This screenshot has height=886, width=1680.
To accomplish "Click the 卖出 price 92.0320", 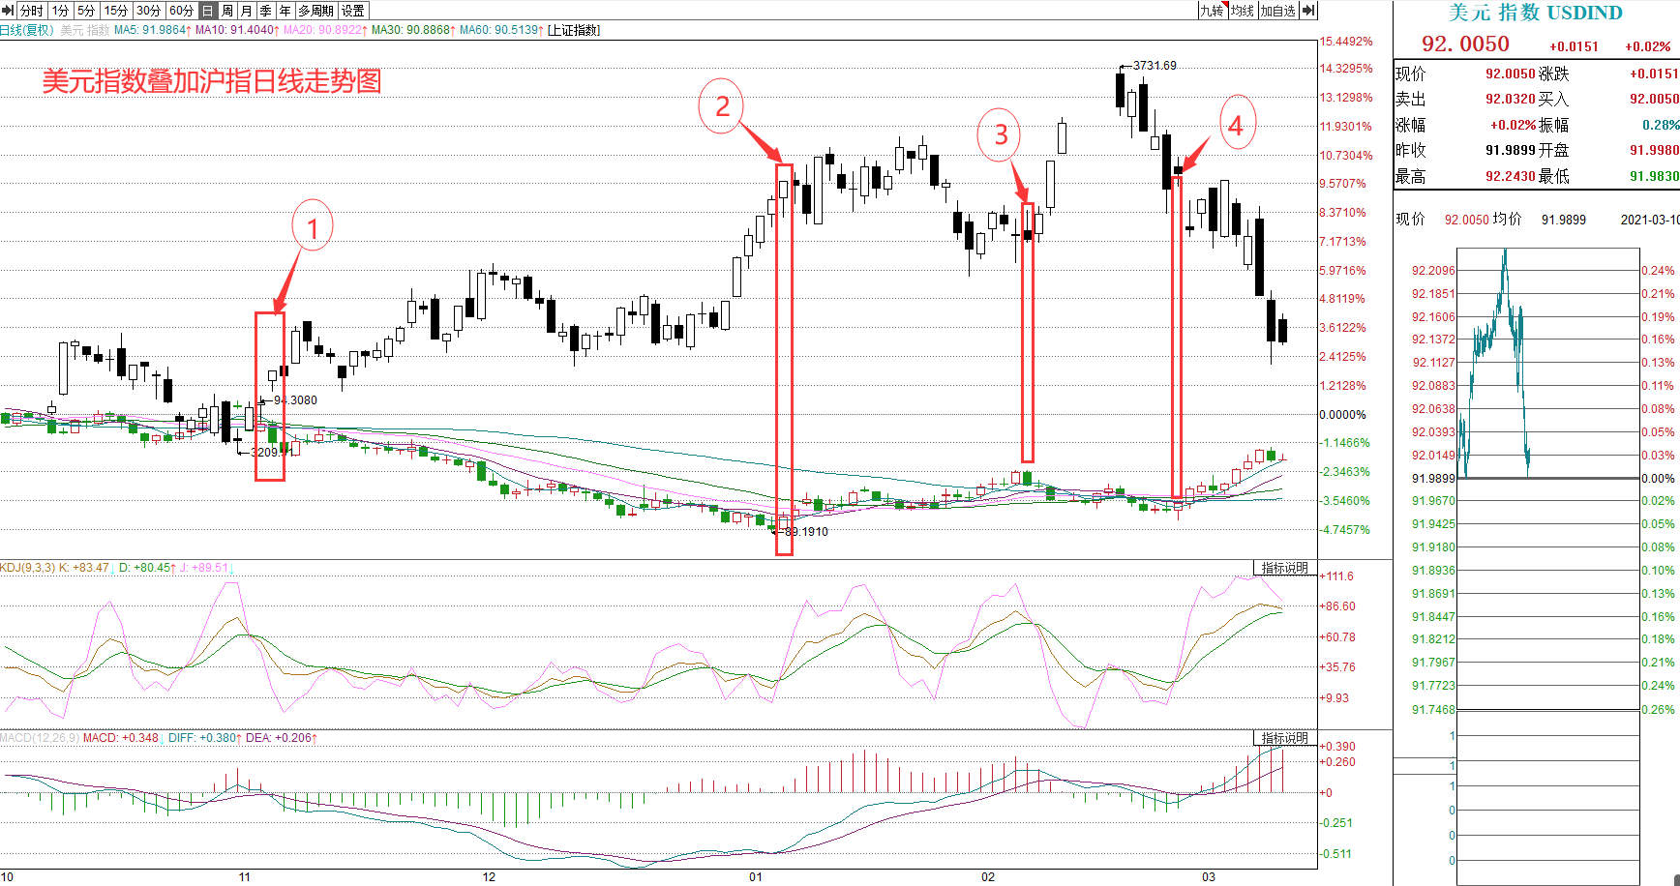I will (x=1510, y=99).
